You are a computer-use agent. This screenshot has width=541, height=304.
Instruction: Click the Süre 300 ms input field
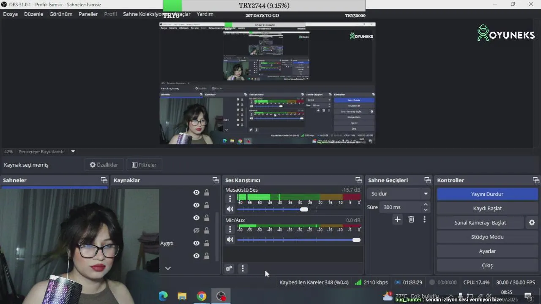[x=400, y=207]
